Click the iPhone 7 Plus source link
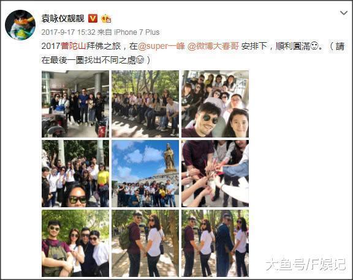The width and height of the screenshot is (353, 280). pyautogui.click(x=137, y=32)
